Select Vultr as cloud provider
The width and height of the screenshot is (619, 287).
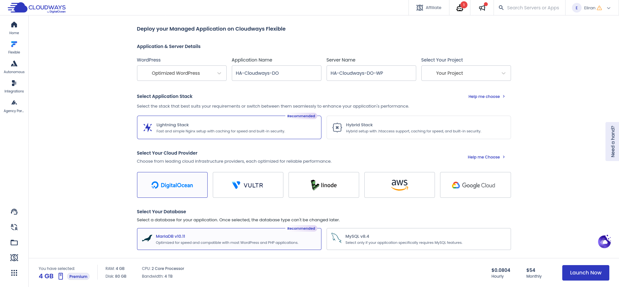click(248, 185)
